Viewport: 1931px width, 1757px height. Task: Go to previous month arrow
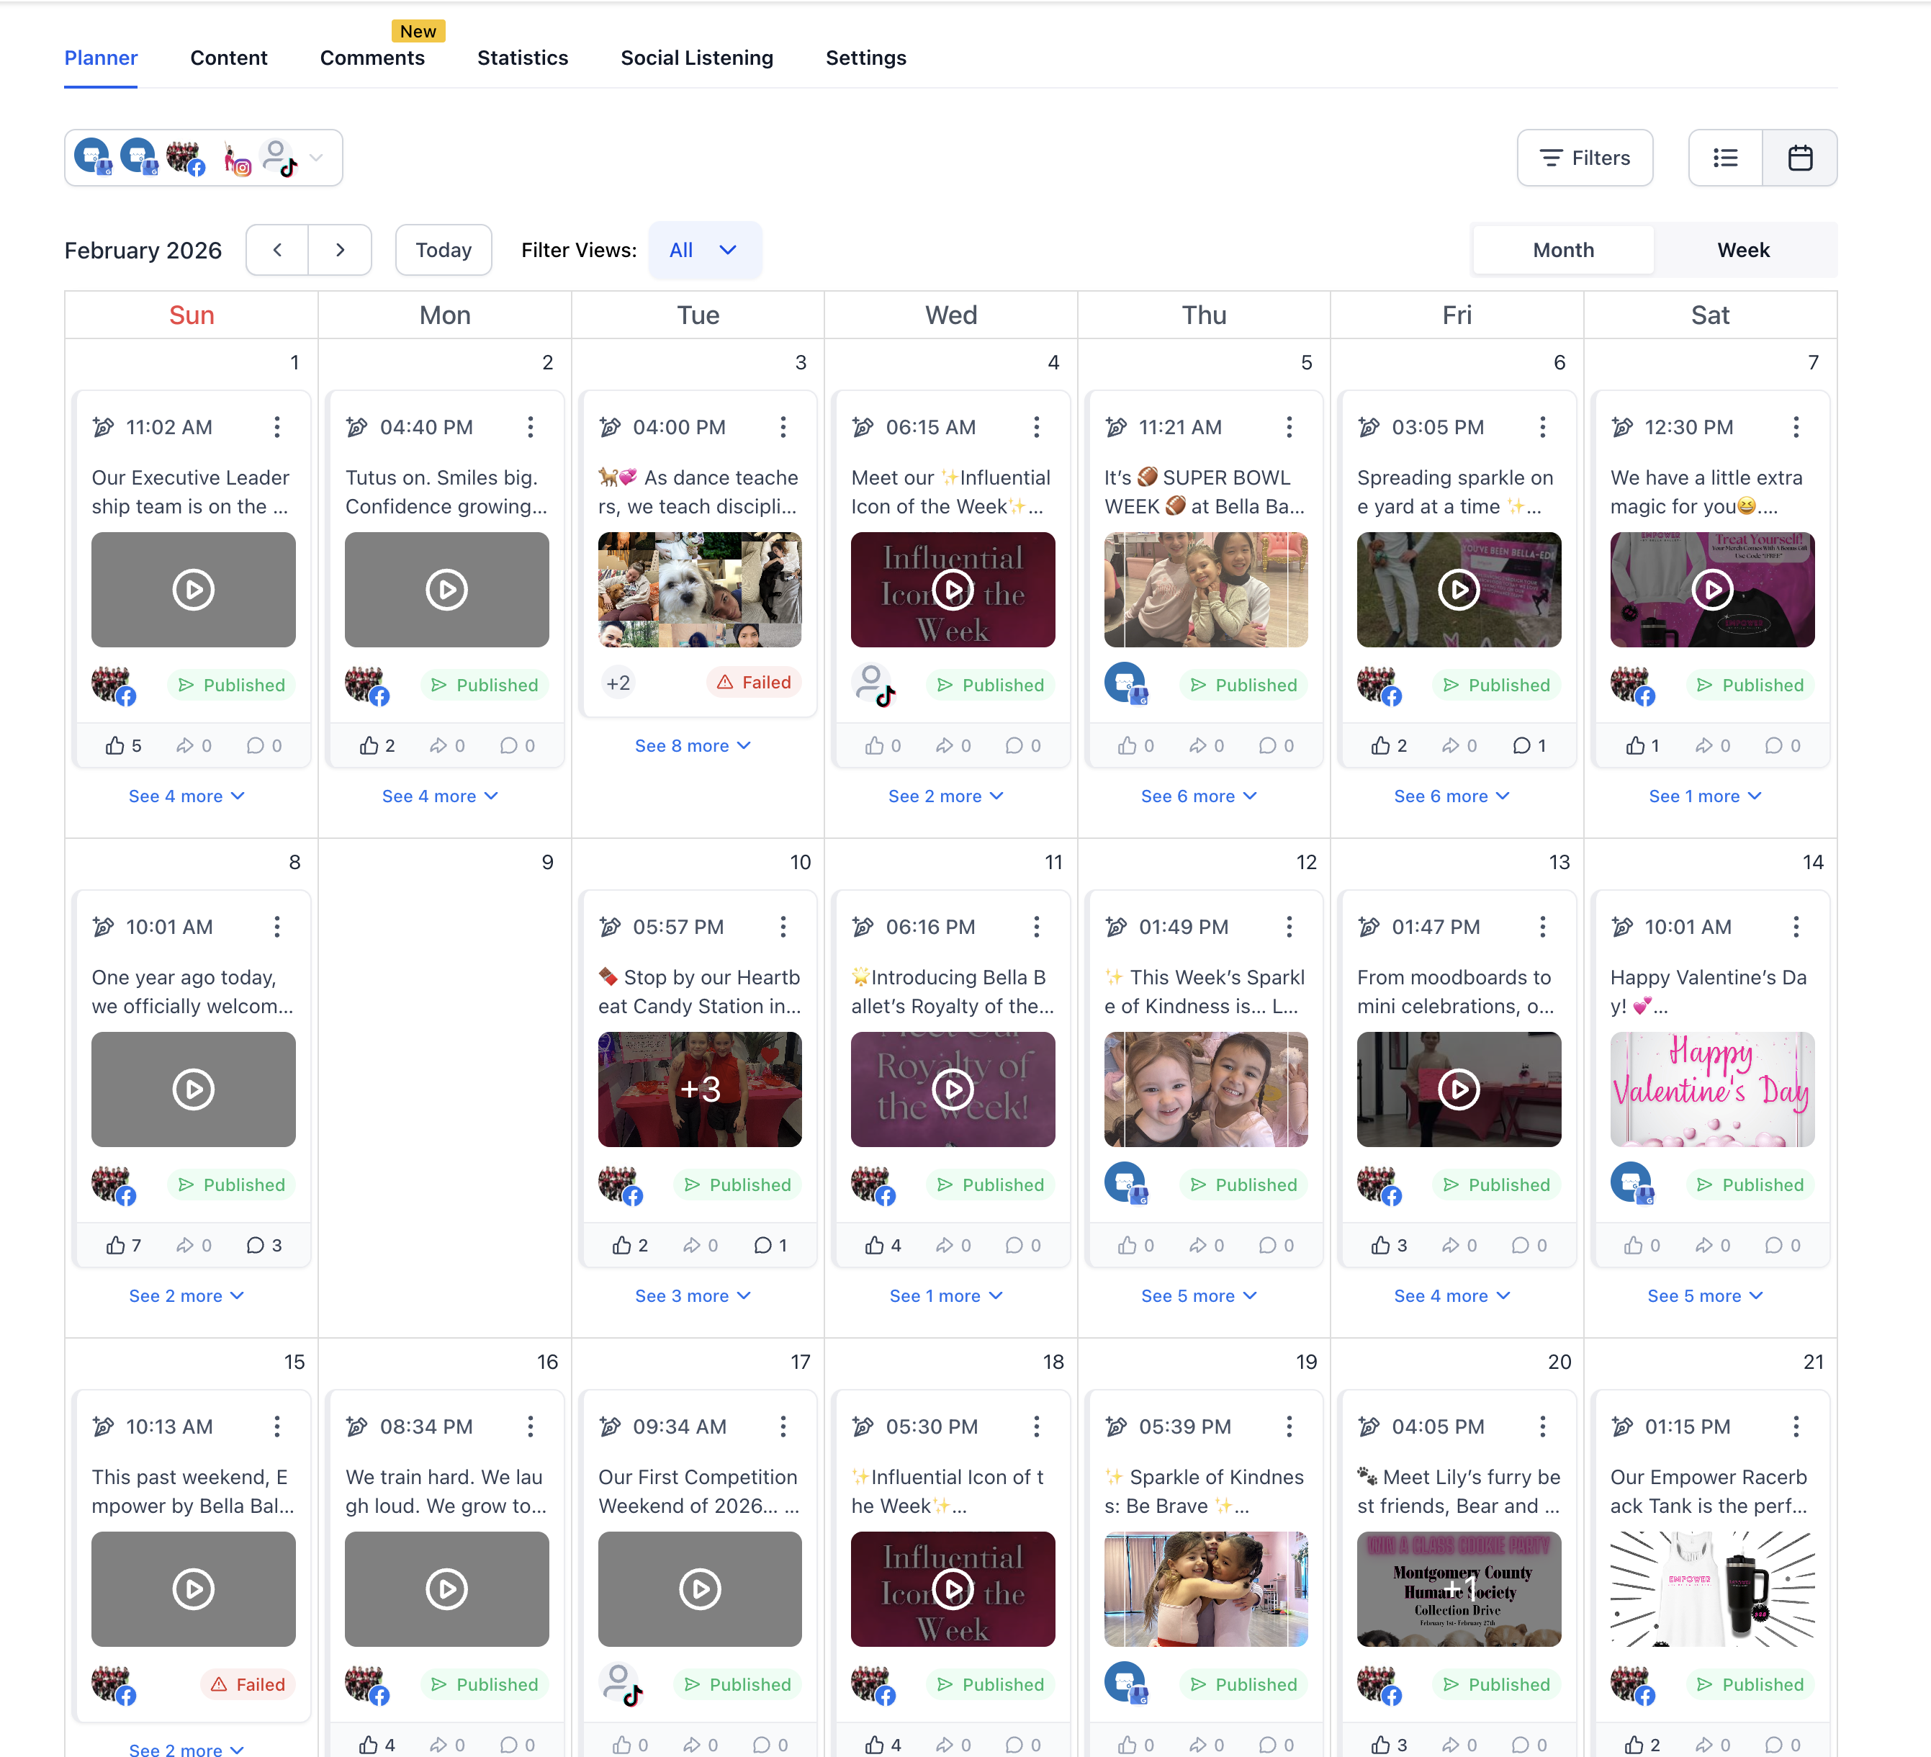click(278, 250)
